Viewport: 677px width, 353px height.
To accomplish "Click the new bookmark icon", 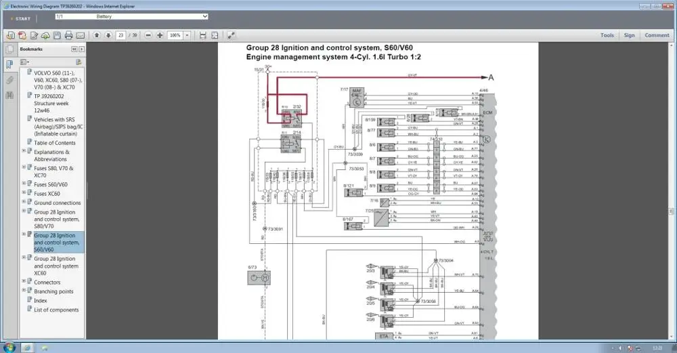I will click(79, 62).
